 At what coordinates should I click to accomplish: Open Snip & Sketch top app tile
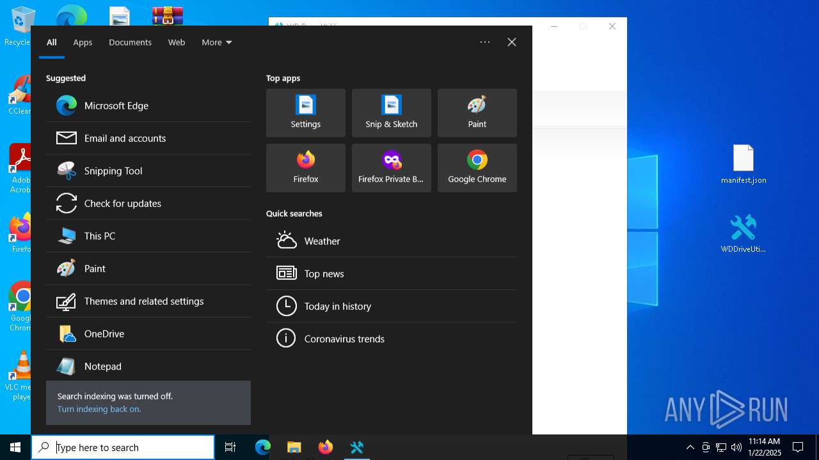pos(392,113)
